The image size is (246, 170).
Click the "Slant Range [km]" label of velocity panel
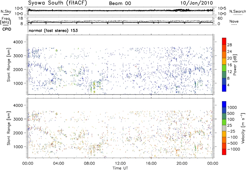pyautogui.click(x=9, y=128)
